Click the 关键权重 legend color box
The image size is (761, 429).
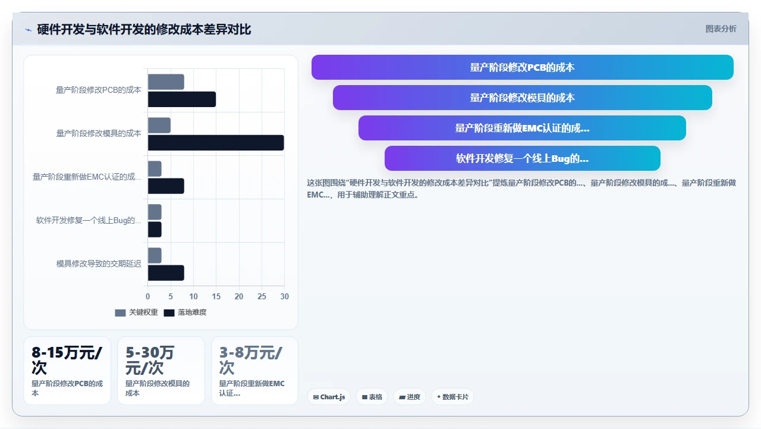121,312
